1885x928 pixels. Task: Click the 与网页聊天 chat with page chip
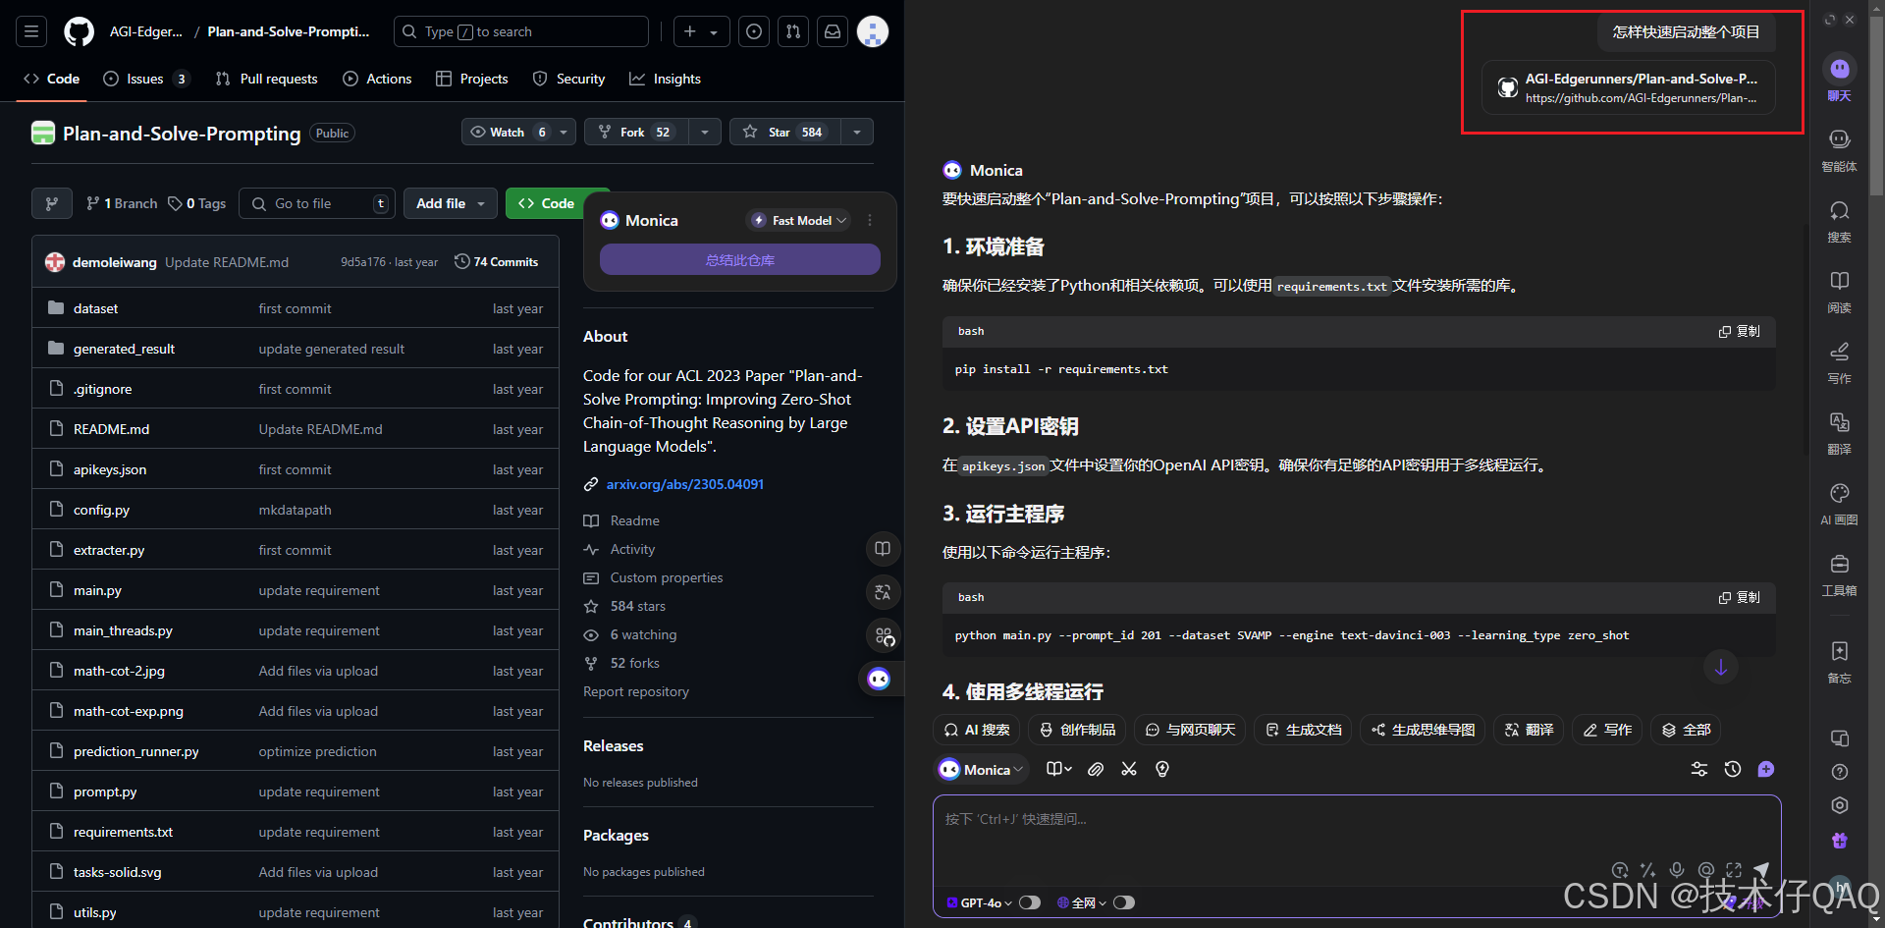[1190, 730]
